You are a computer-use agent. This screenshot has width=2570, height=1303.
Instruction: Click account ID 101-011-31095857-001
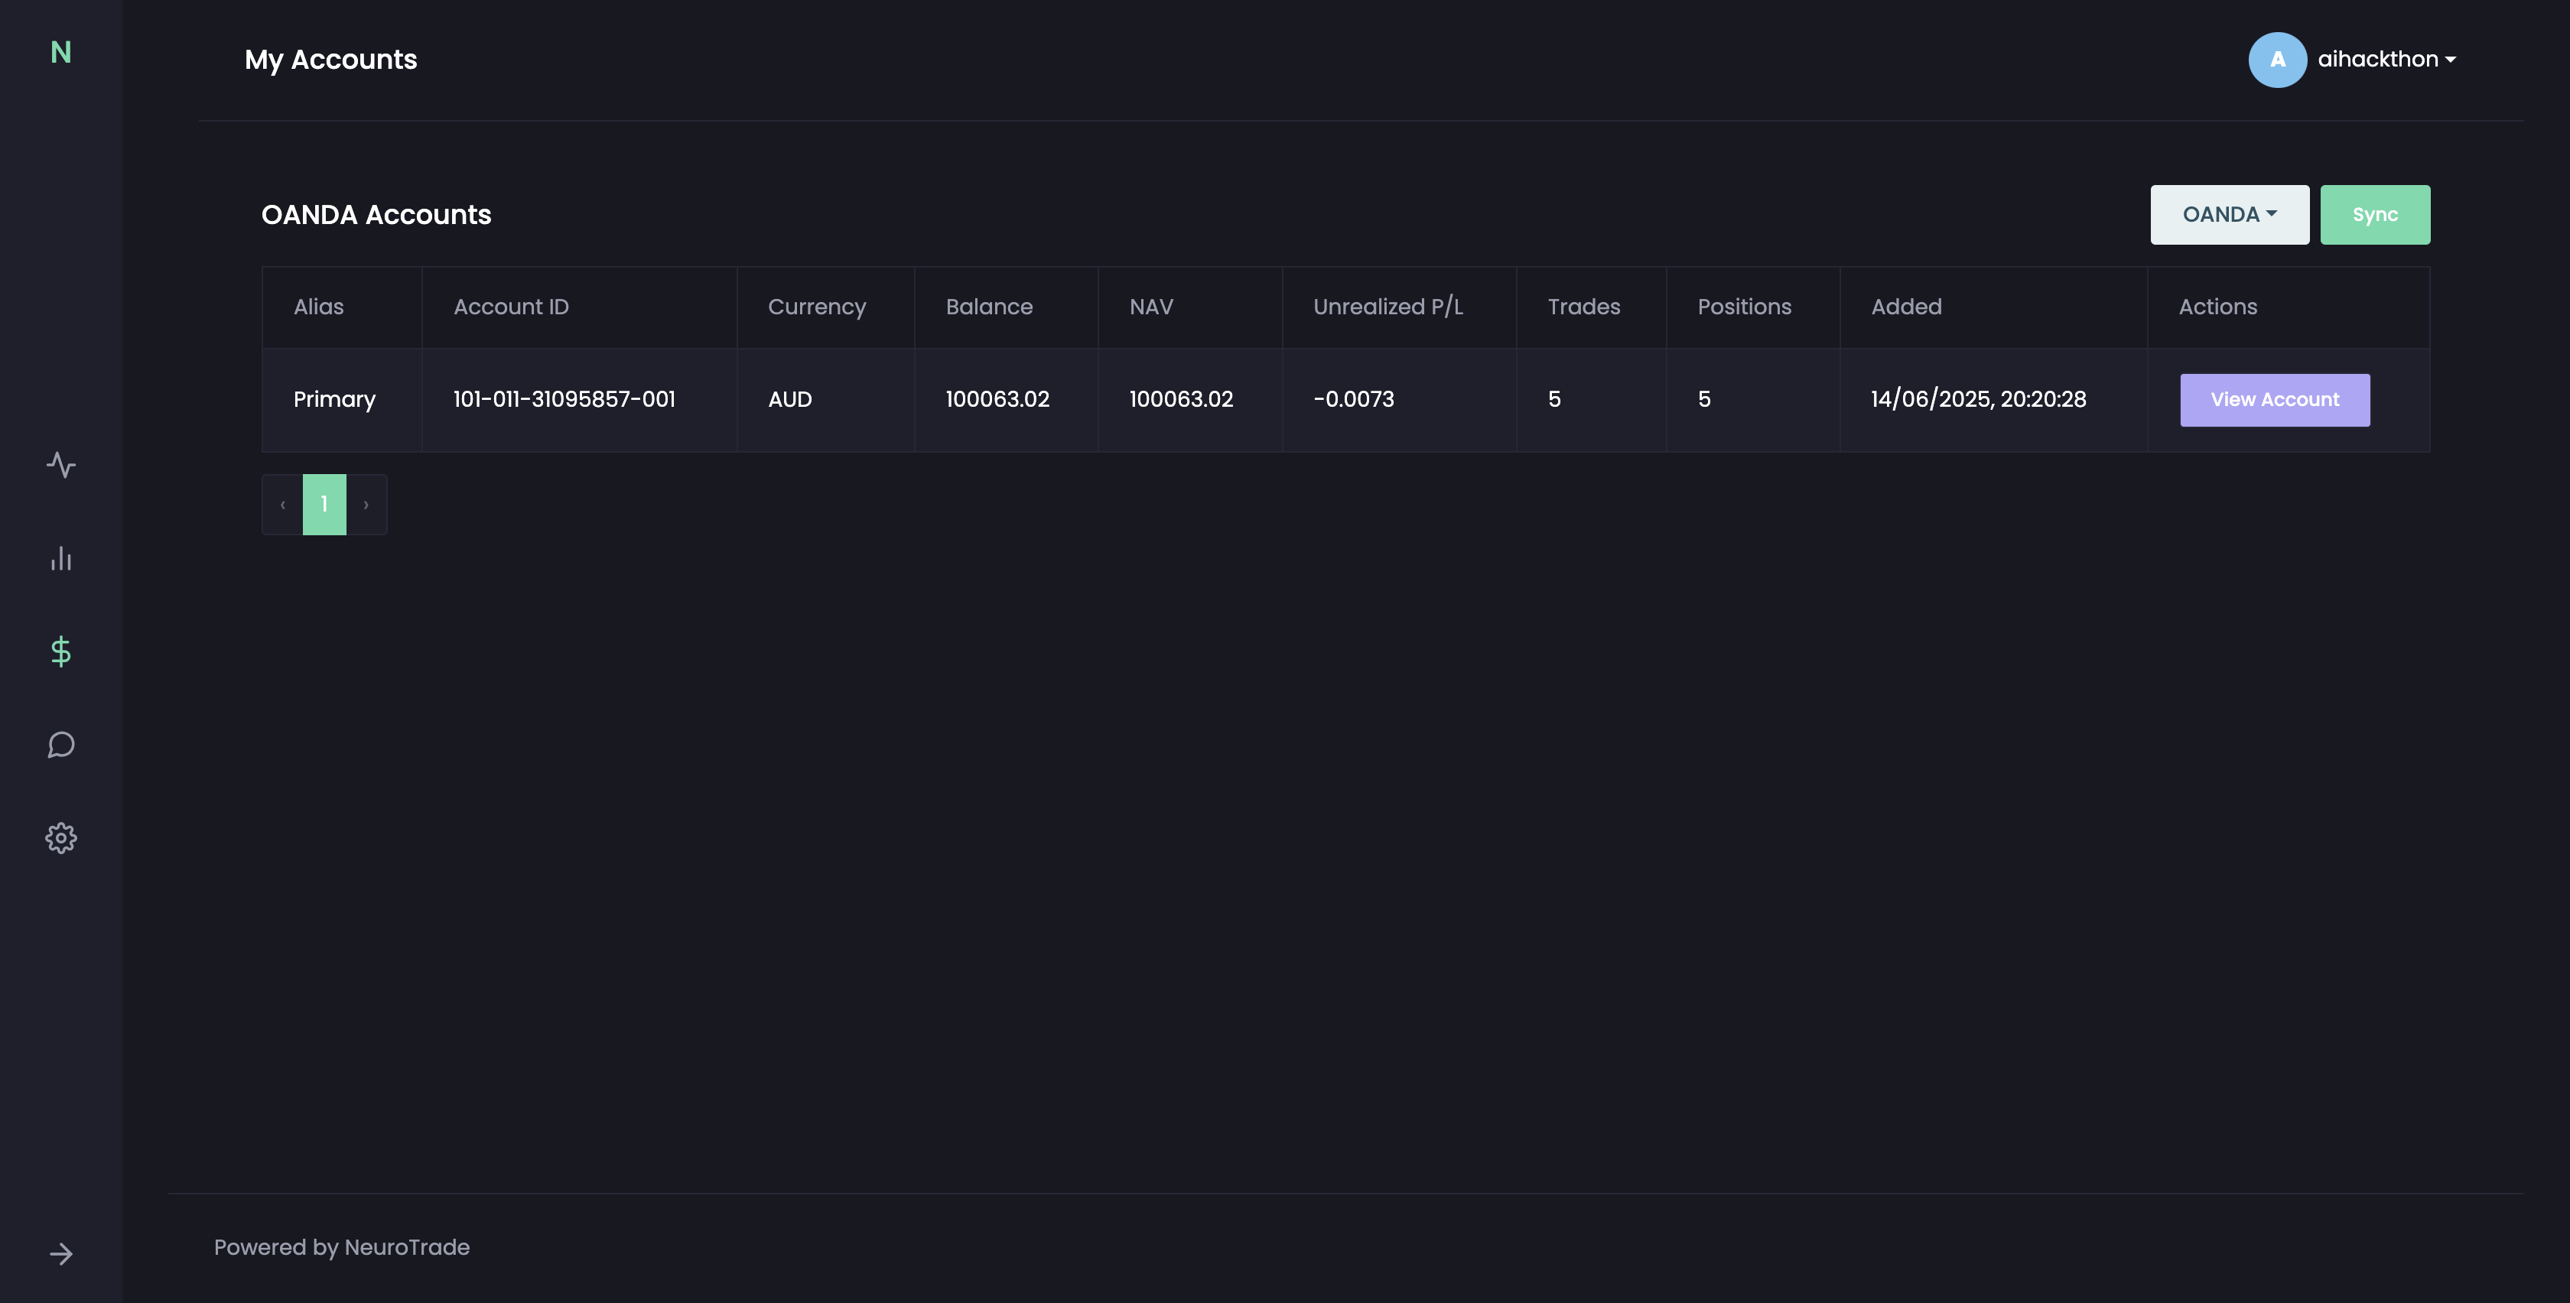click(564, 400)
